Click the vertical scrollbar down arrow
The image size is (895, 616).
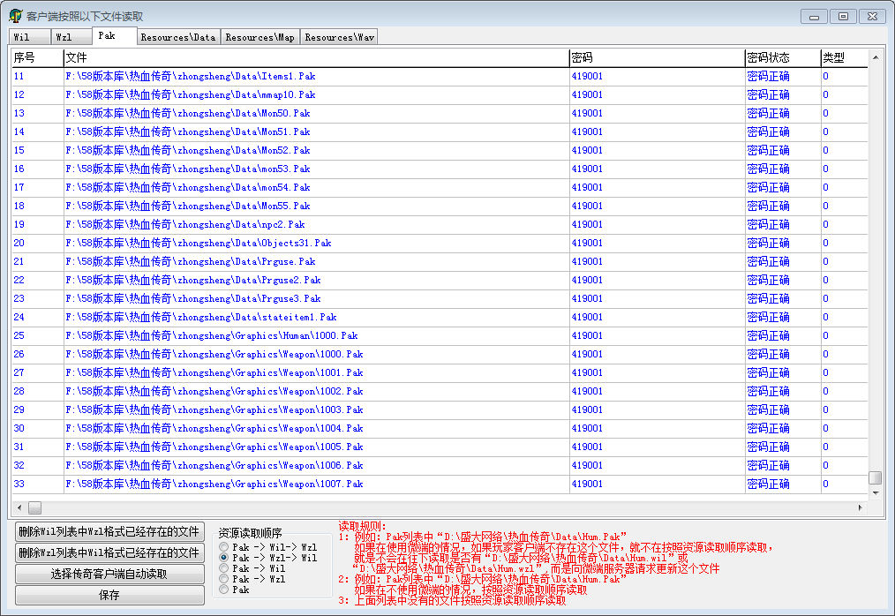click(x=875, y=492)
